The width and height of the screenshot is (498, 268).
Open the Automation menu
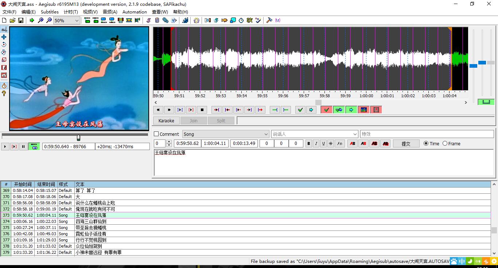135,12
